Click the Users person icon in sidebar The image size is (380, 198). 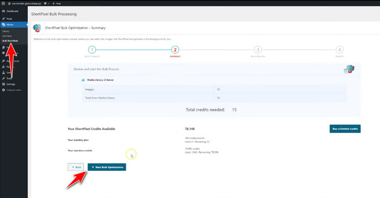(3, 72)
